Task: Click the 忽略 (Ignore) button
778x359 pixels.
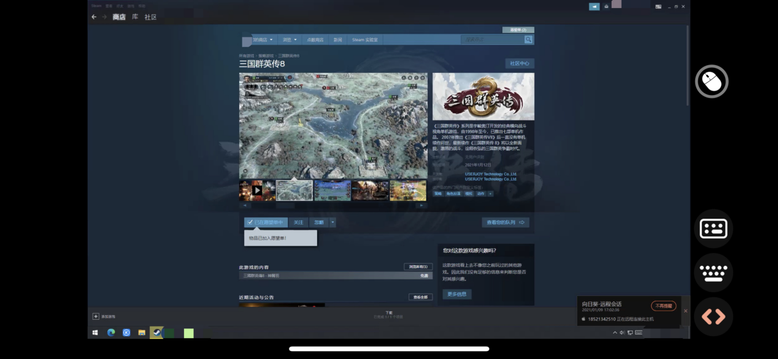Action: [x=319, y=222]
